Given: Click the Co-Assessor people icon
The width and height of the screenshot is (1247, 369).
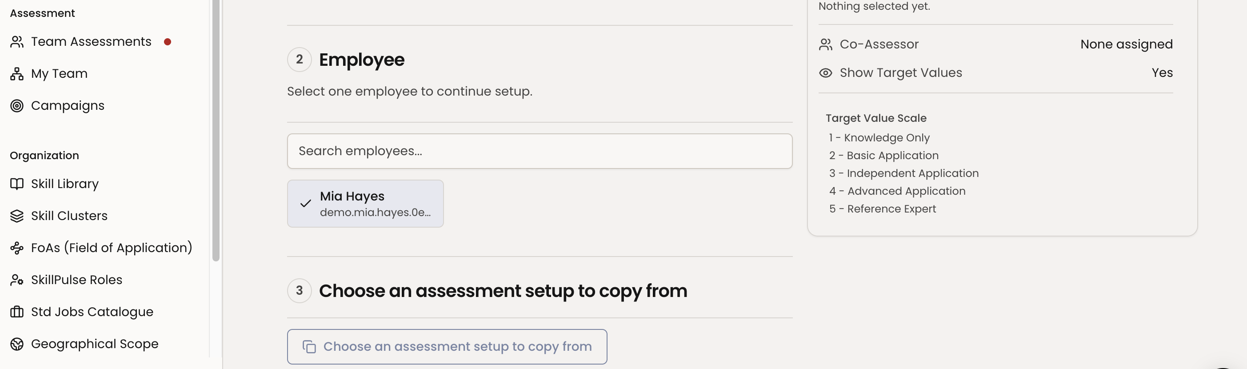Looking at the screenshot, I should [825, 44].
